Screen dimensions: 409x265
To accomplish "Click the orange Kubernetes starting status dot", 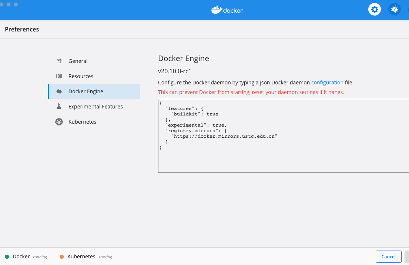I will (61, 256).
